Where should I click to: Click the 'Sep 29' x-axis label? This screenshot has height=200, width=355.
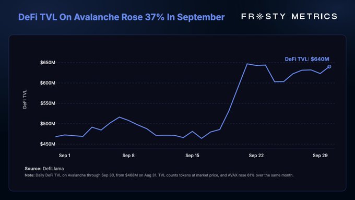coord(320,156)
